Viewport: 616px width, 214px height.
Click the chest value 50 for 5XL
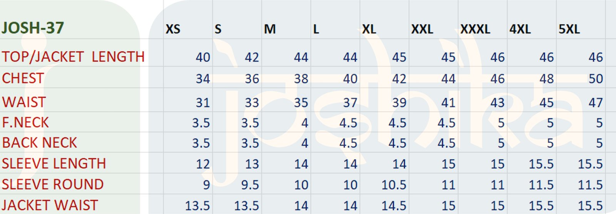coord(595,79)
